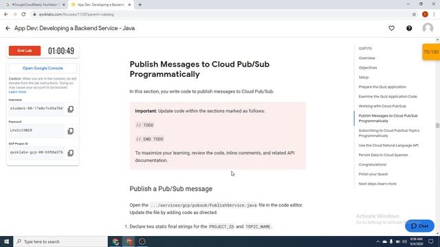
Task: Jump to Overview section
Action: click(366, 58)
